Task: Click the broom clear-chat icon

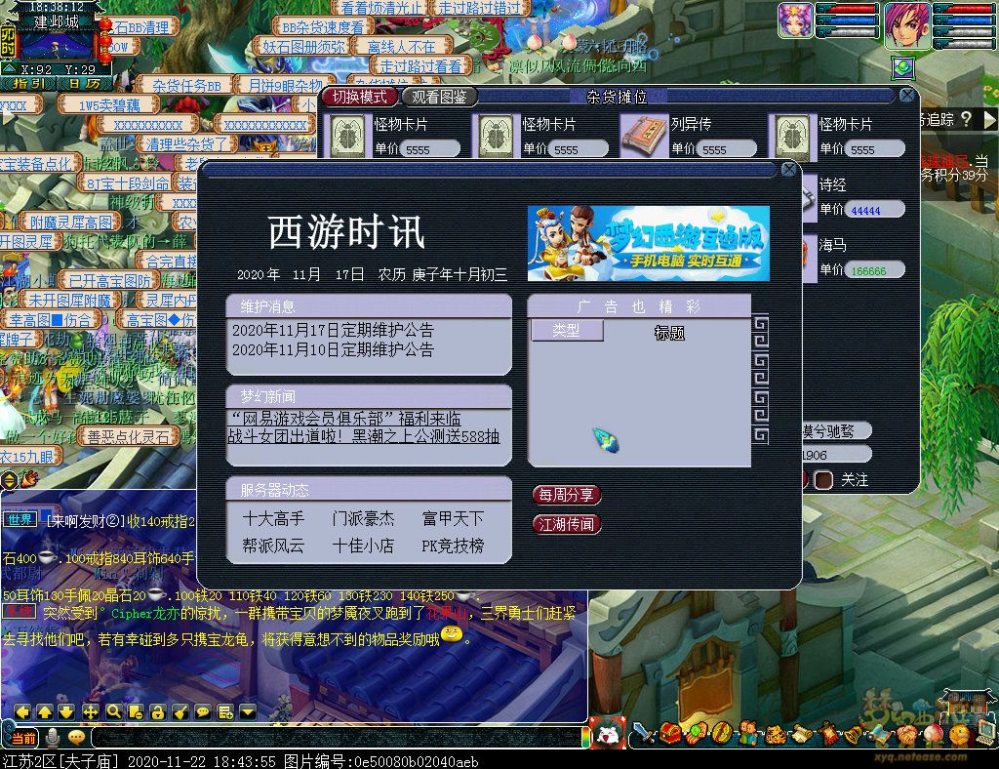Action: pyautogui.click(x=180, y=711)
